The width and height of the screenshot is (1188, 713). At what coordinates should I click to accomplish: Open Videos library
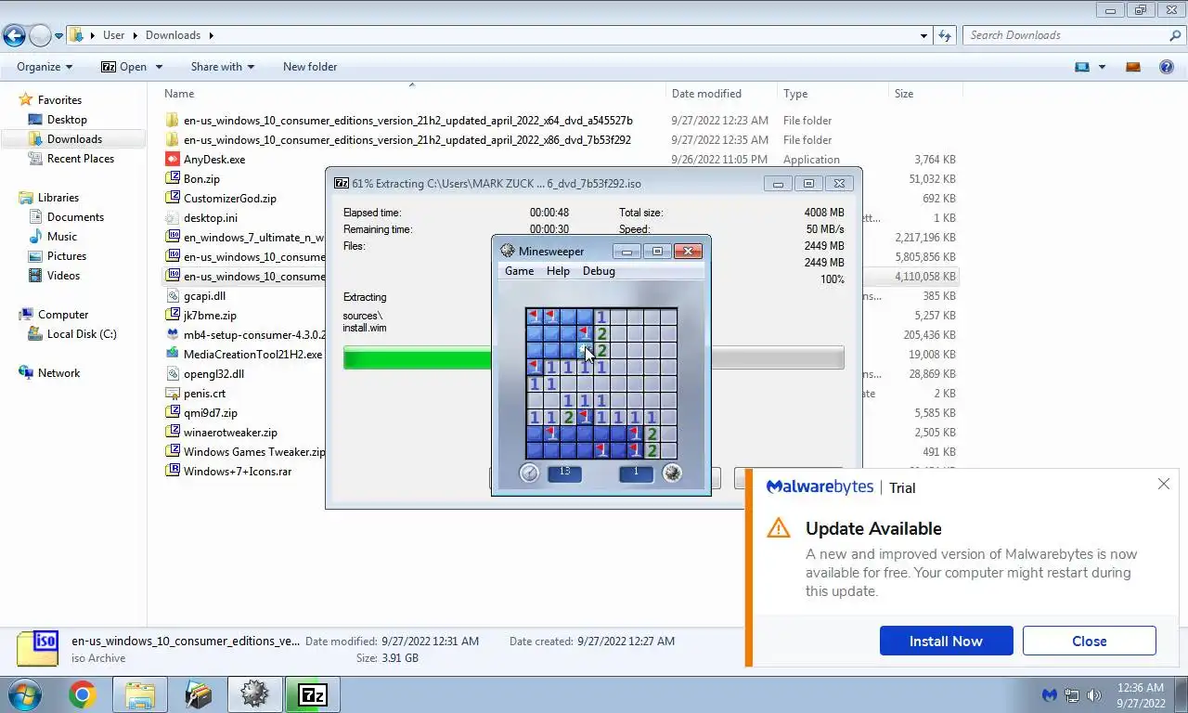pyautogui.click(x=63, y=276)
